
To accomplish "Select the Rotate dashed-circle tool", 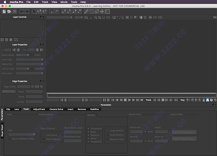I will coord(92,11).
